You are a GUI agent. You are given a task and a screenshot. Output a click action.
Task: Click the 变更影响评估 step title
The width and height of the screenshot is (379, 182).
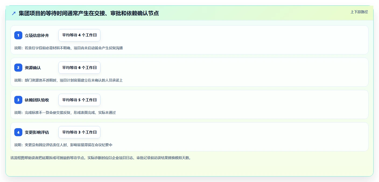coord(37,132)
